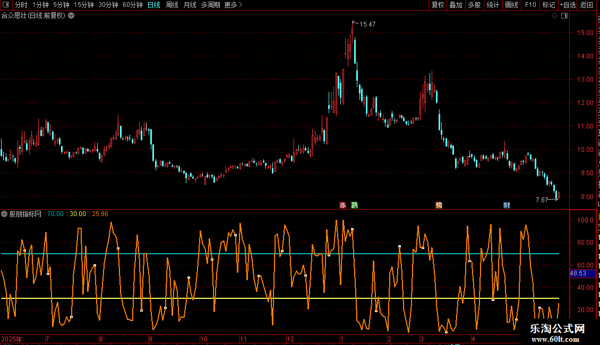Add stock via +自选 button
600x345 pixels.
[x=568, y=5]
